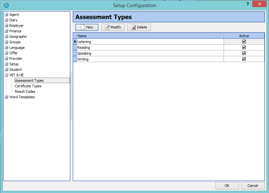Expand the Agent tree node
269x193 pixels.
6,15
